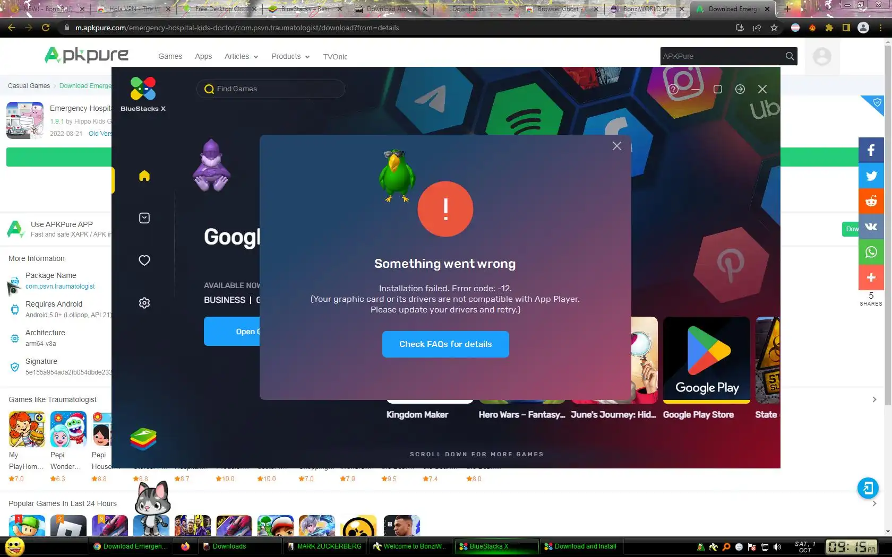
Task: Open My PlayHome game thumbnail
Action: 27,429
